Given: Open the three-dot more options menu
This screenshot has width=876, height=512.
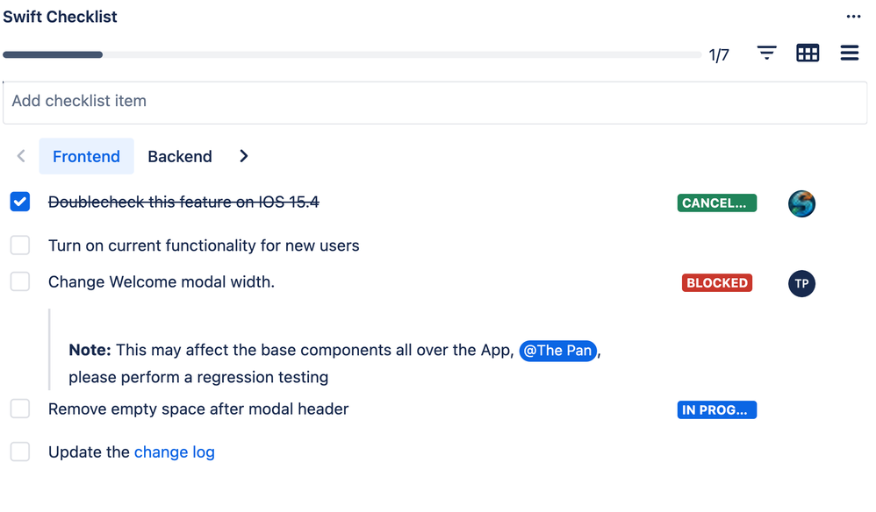Looking at the screenshot, I should coord(853,17).
